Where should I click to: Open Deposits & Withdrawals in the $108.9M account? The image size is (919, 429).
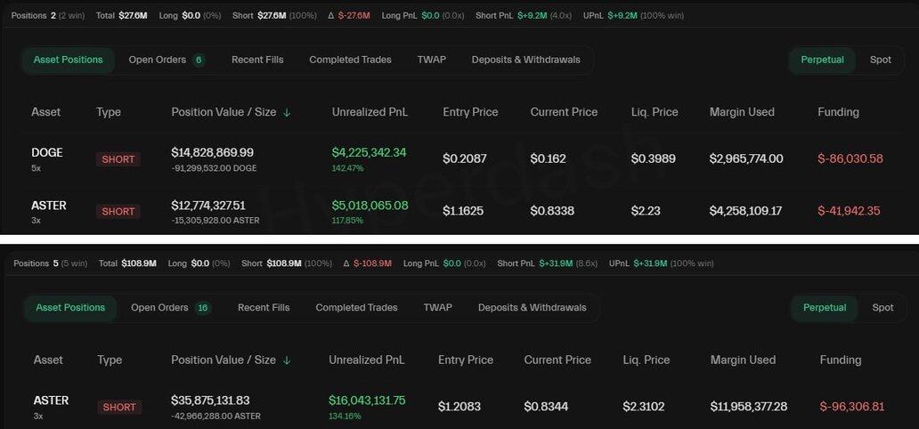(x=532, y=308)
